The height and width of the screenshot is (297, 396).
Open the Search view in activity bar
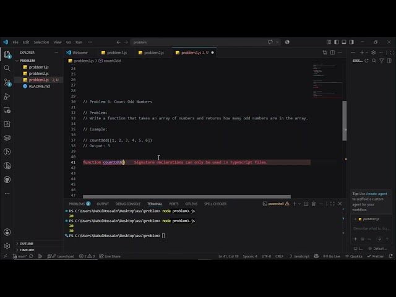click(x=7, y=68)
